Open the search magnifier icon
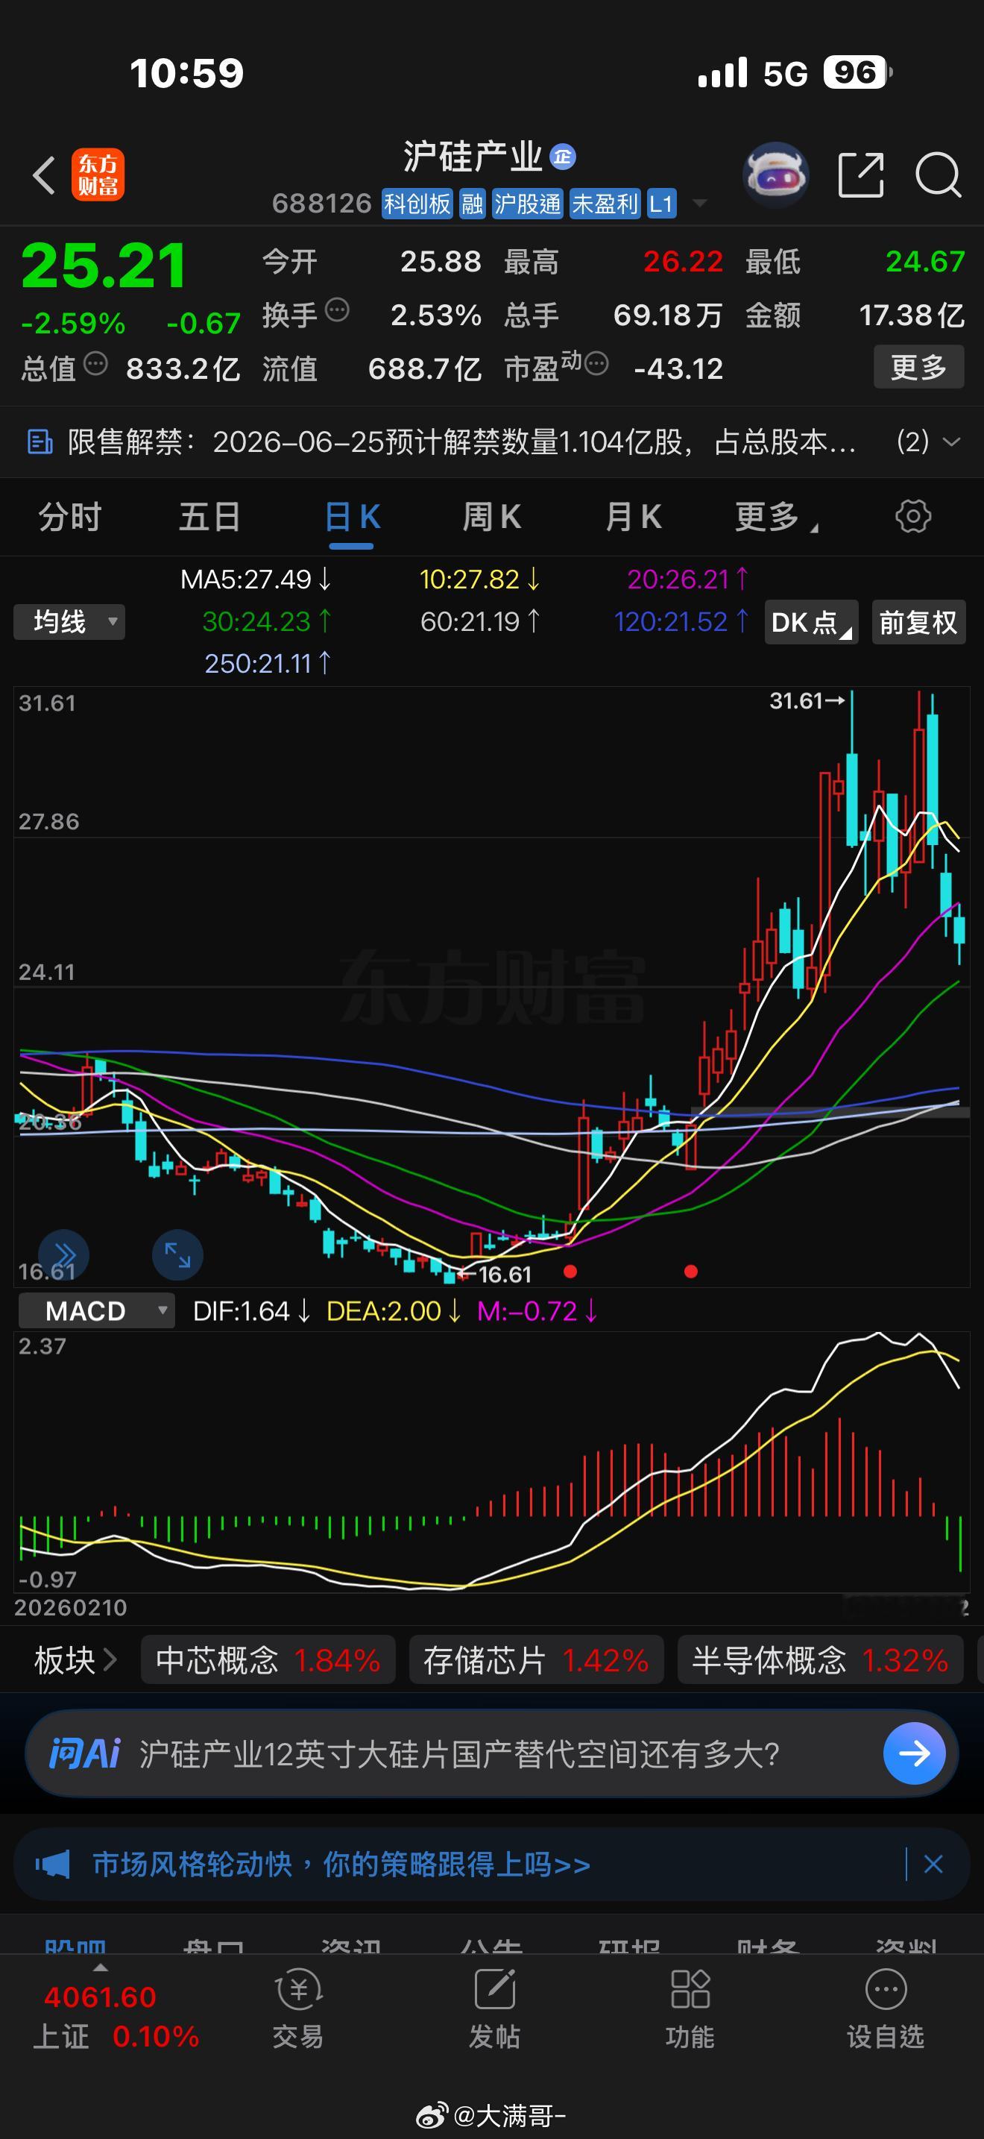This screenshot has width=984, height=2139. coord(939,175)
